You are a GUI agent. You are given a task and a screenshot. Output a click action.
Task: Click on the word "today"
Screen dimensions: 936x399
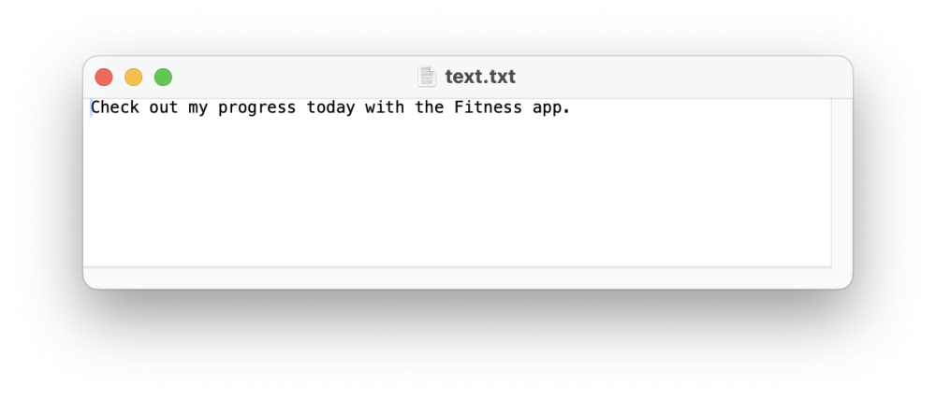coord(331,107)
